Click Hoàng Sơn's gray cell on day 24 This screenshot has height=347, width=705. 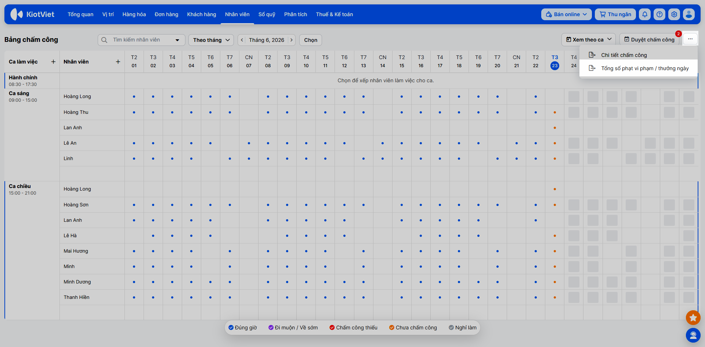574,205
